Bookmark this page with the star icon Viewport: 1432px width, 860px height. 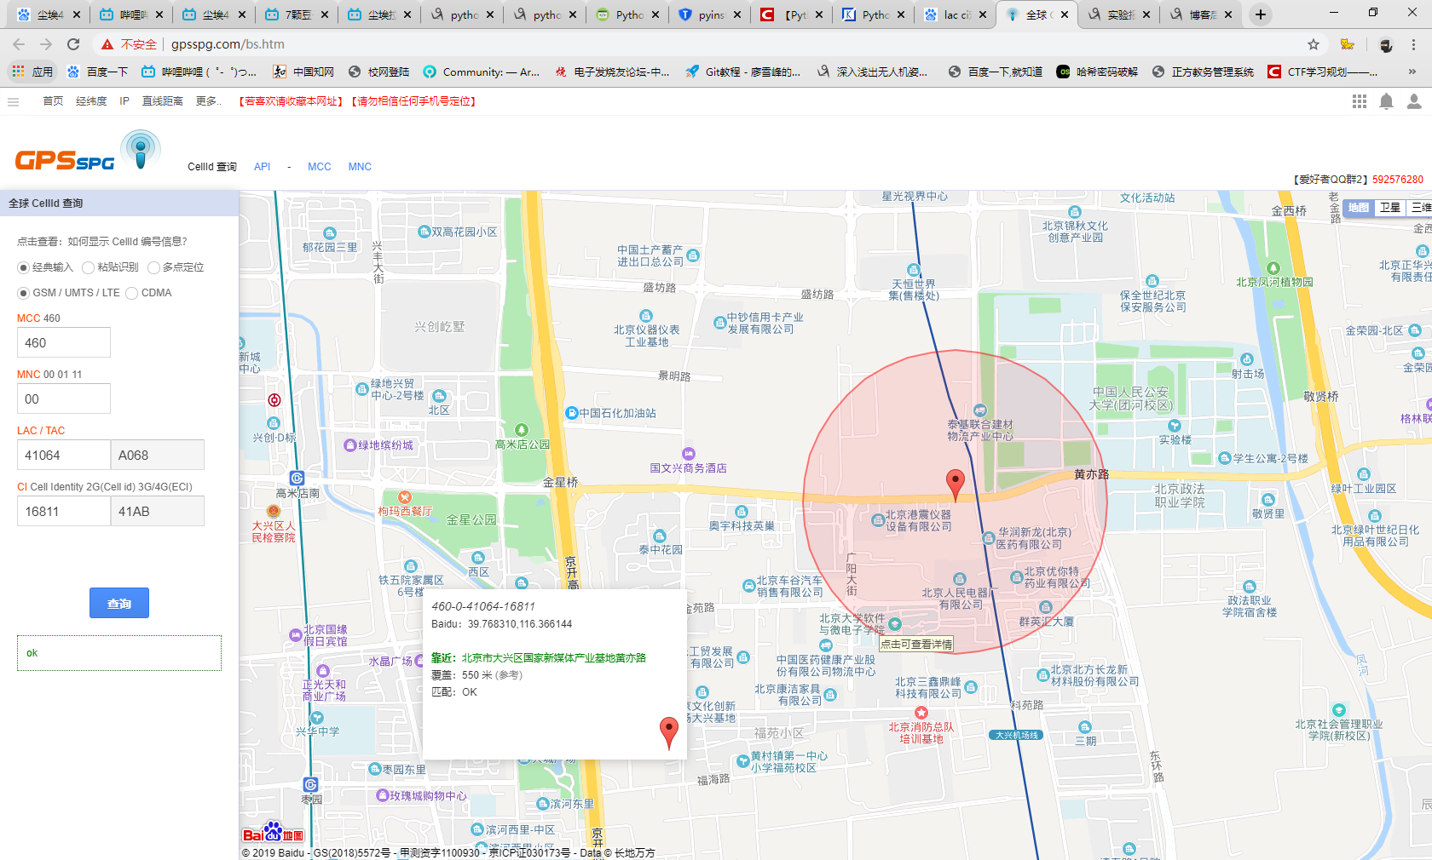point(1314,44)
